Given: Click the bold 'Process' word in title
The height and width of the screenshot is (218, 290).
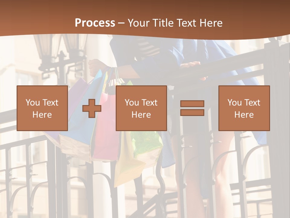Looking at the screenshot, I should pos(95,23).
